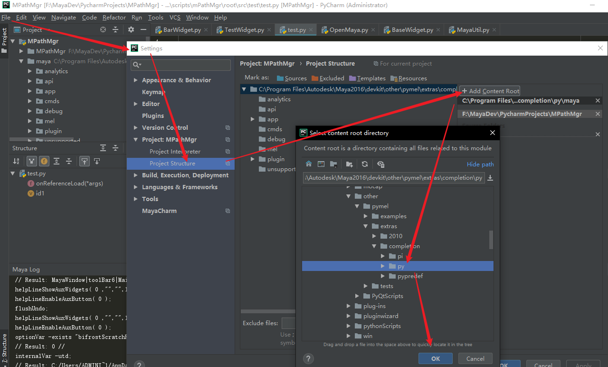Toggle Show Fields in Structure toolbar
Image resolution: width=608 pixels, height=367 pixels.
[44, 161]
